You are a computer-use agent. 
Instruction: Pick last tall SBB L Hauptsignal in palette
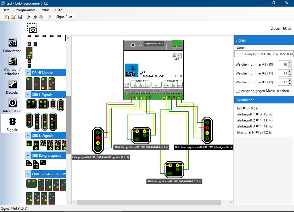[53, 121]
